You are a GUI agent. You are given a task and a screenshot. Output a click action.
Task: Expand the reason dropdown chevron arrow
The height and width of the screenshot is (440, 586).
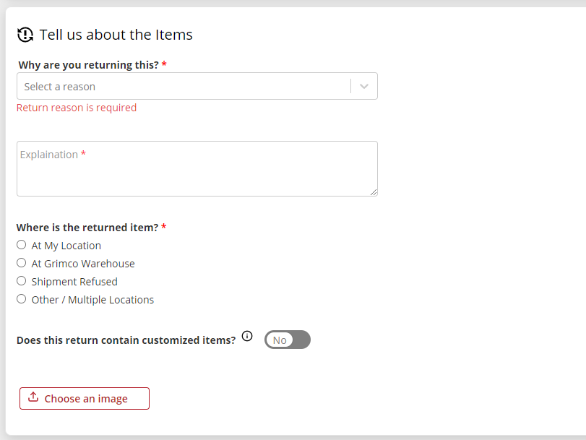point(364,87)
